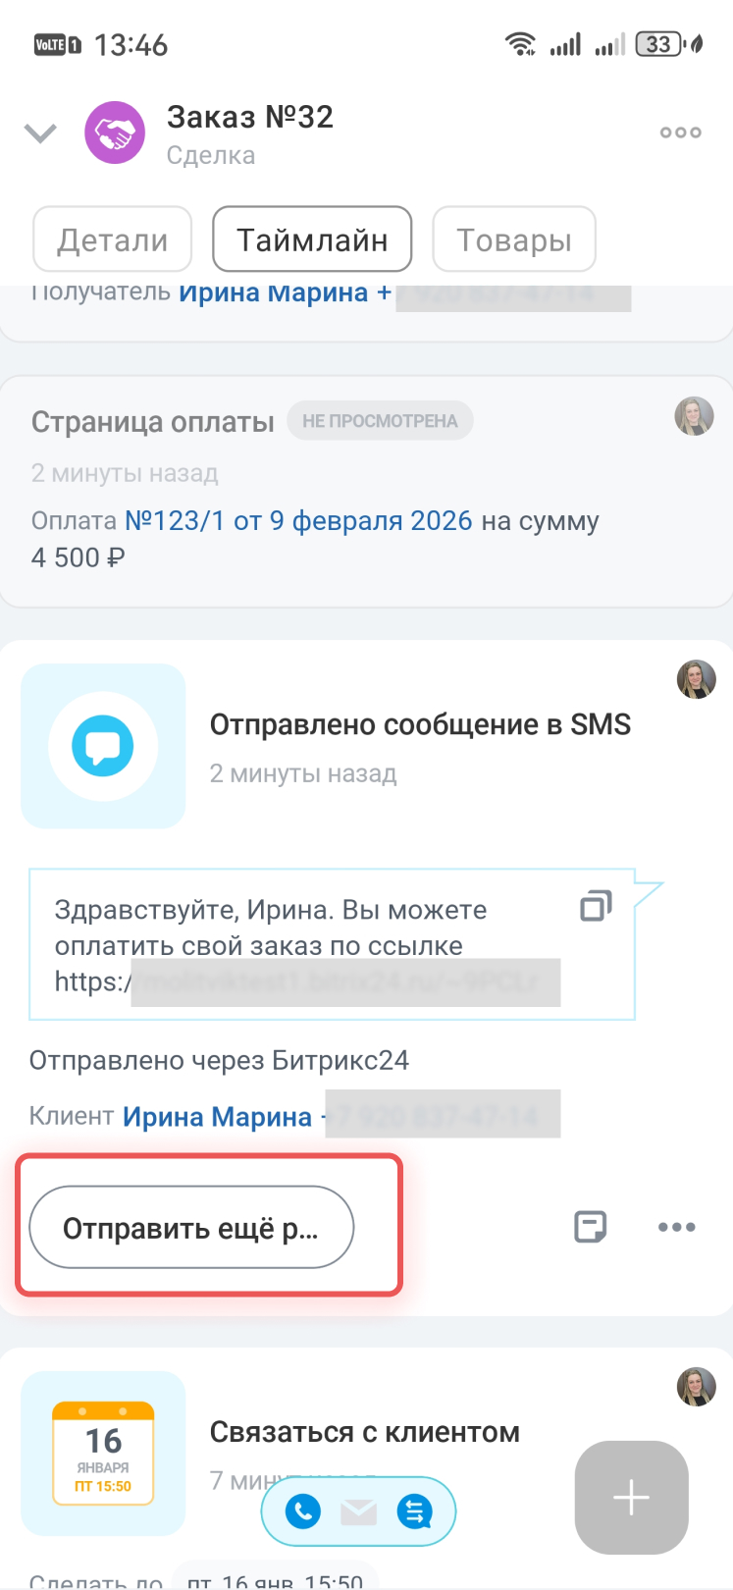Collapse the deal card with the chevron
The image size is (733, 1590).
[x=40, y=132]
